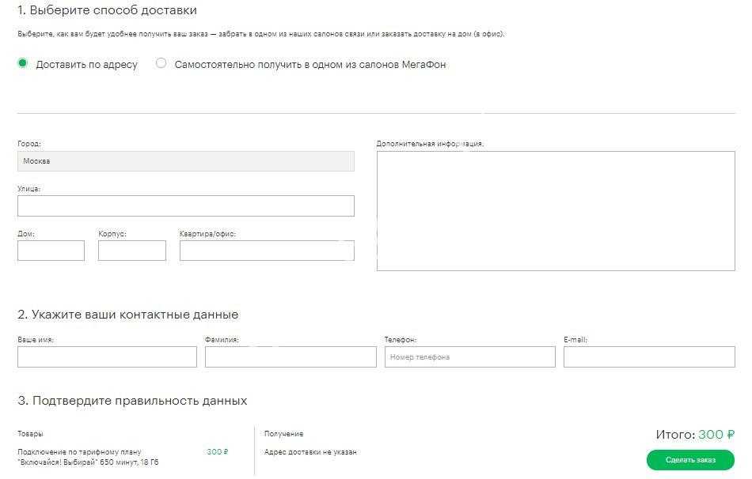Click the Корпус building input field

[132, 251]
